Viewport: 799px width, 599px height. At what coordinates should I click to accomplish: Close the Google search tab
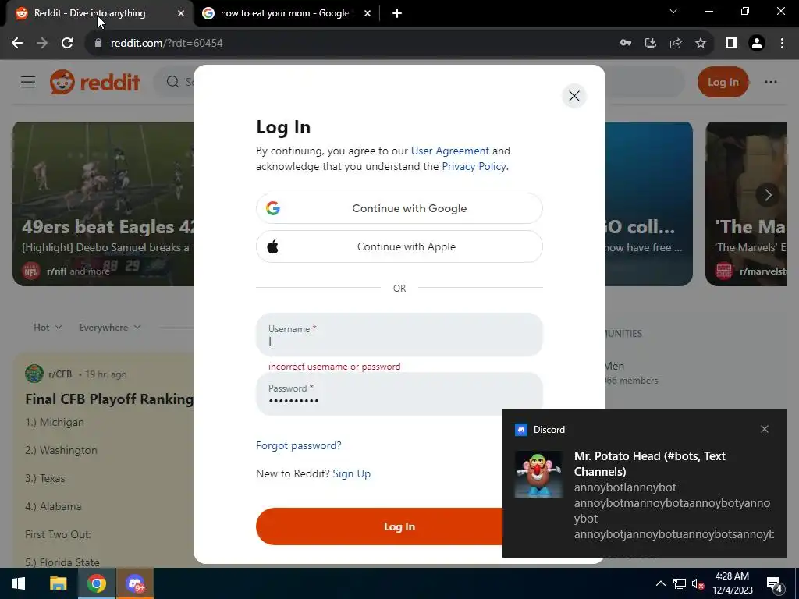(368, 13)
